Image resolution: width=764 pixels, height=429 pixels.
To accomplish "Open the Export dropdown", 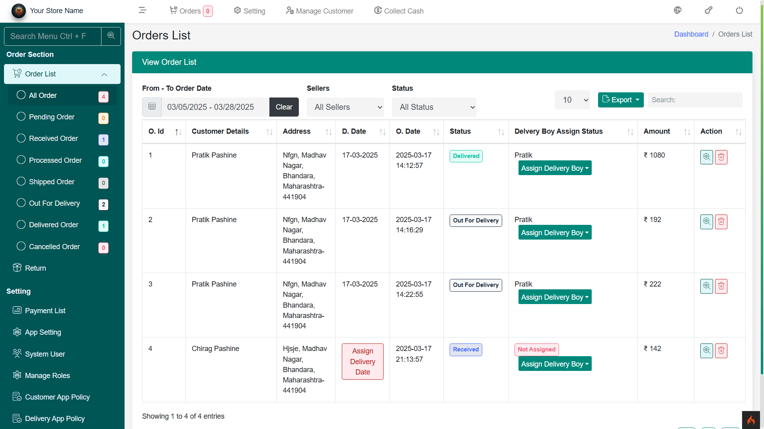I will pos(621,100).
